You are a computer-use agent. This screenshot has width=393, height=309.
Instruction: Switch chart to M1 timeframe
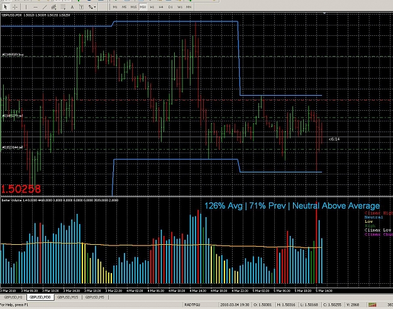coord(115,7)
